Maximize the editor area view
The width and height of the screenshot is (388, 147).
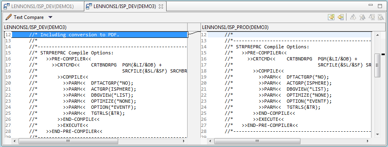(x=380, y=6)
